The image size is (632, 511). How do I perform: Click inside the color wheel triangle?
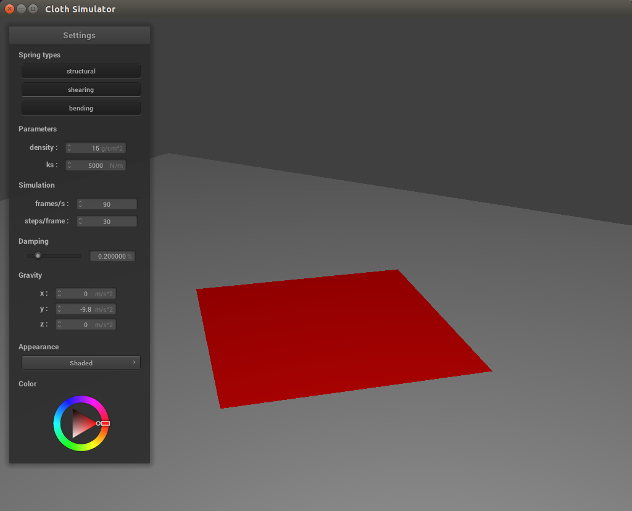[81, 423]
